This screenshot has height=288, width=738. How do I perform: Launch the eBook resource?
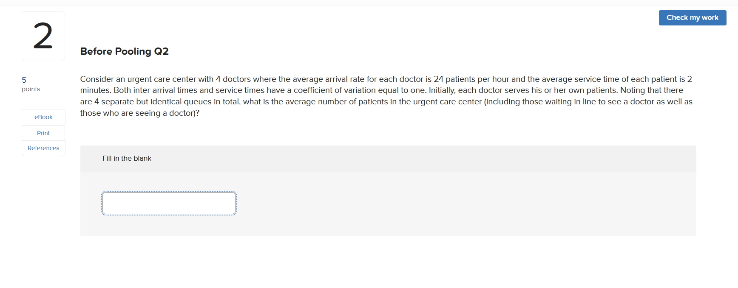[x=43, y=117]
